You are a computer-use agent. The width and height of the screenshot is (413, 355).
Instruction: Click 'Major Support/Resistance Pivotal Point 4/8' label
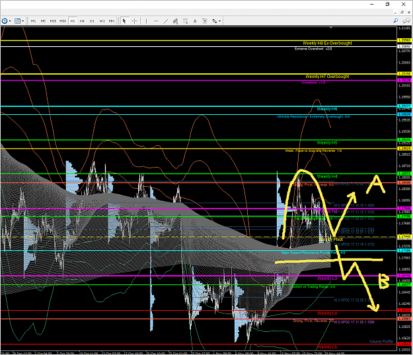(x=313, y=253)
